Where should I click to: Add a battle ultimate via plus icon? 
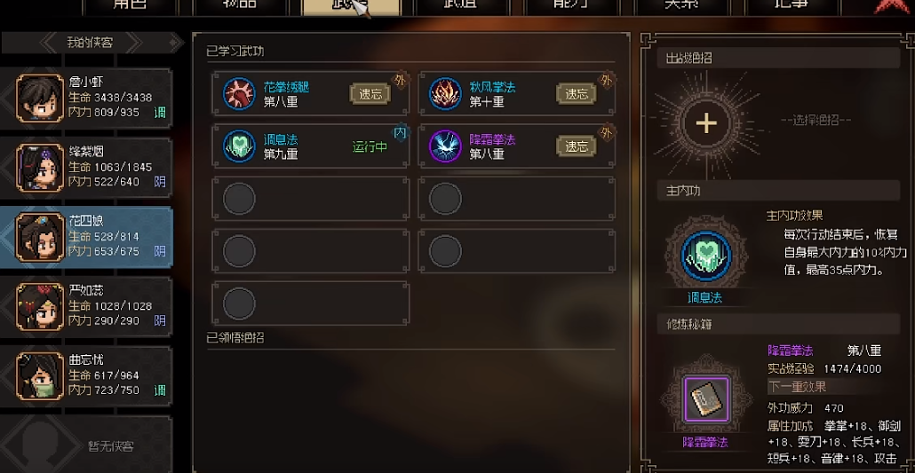tap(706, 123)
